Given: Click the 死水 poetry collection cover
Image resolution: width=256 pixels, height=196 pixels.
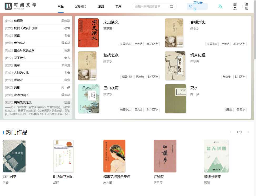Looking at the screenshot, I should 175,99.
